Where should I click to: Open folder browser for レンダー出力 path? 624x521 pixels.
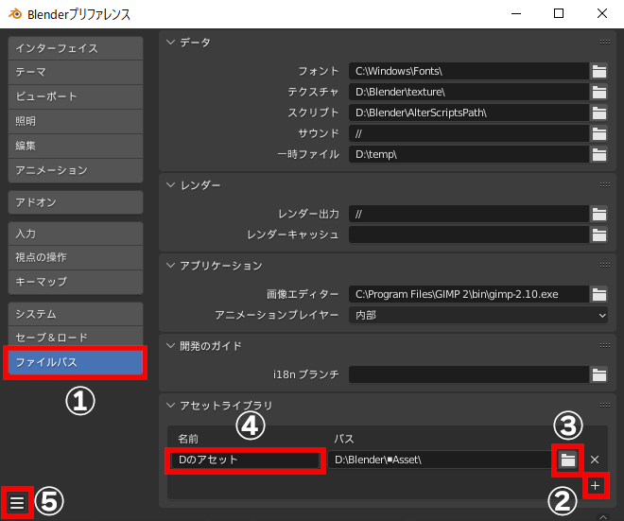[598, 214]
